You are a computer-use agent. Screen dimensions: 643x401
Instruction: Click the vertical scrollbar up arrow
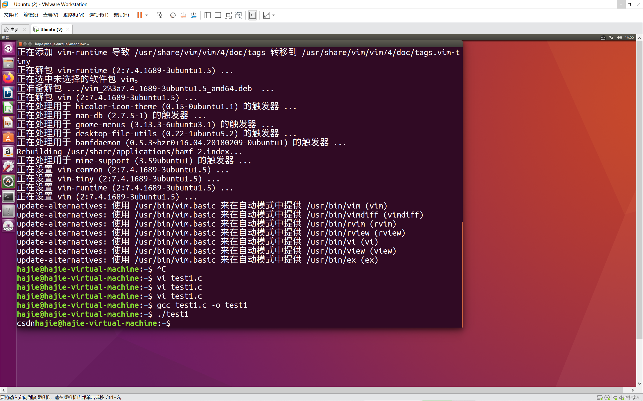coord(639,38)
